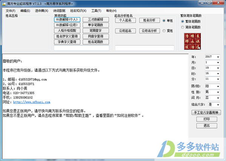The image size is (226, 161).
Task: Close the 南方专业起名程序 window
Action: tap(218, 3)
